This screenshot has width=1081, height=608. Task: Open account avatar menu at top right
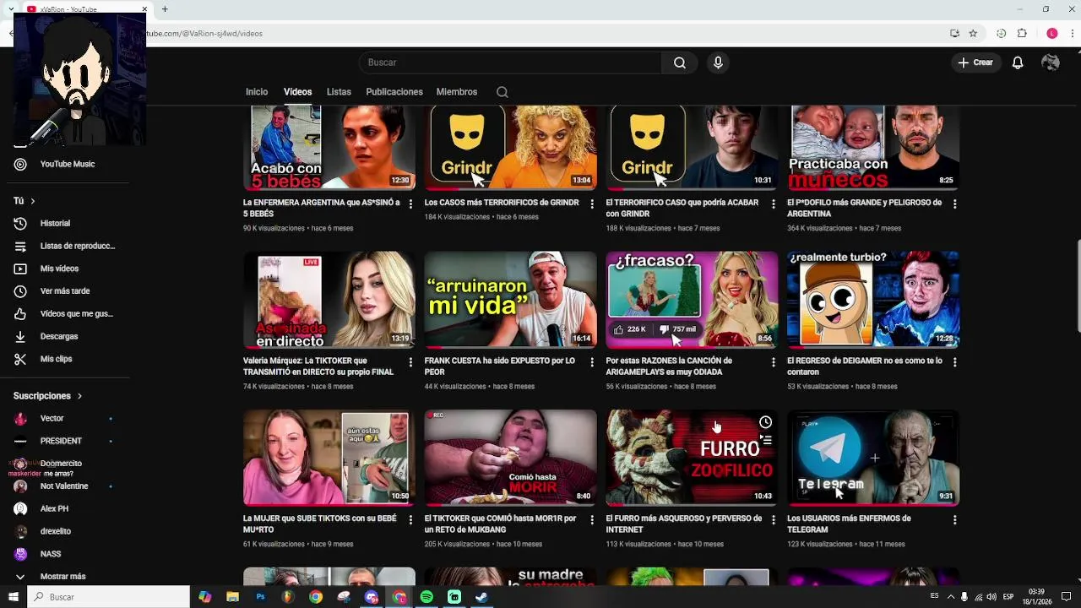click(x=1051, y=62)
